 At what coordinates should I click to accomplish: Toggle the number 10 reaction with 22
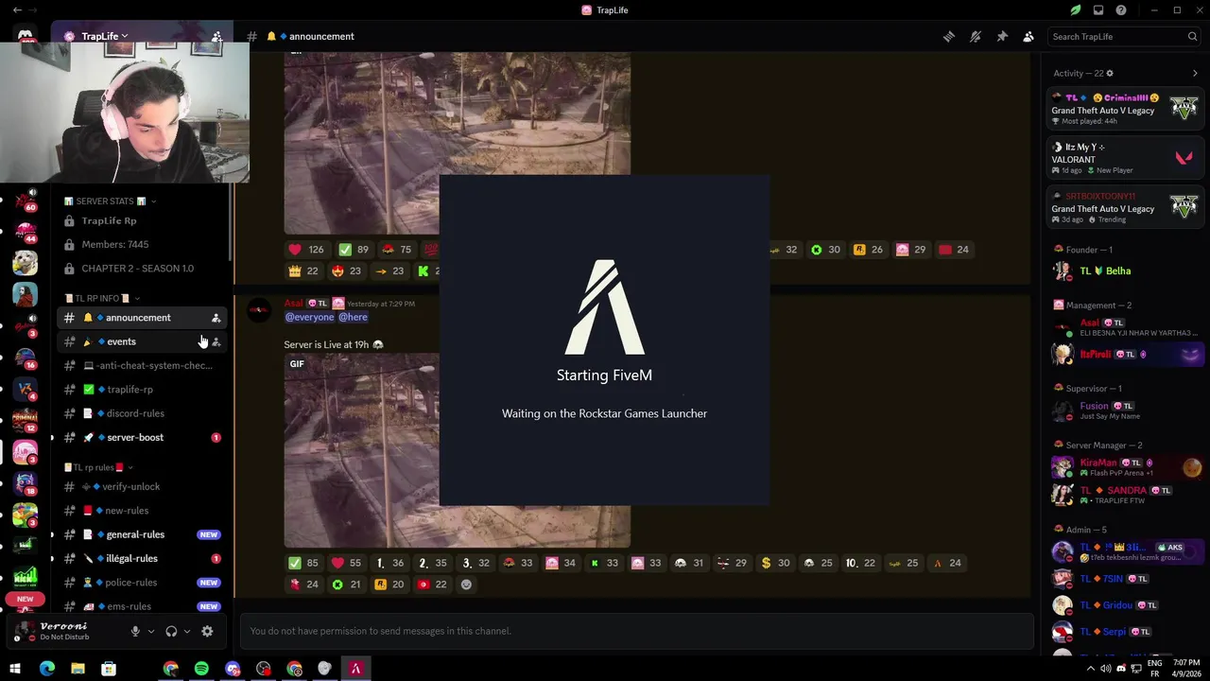coord(860,563)
